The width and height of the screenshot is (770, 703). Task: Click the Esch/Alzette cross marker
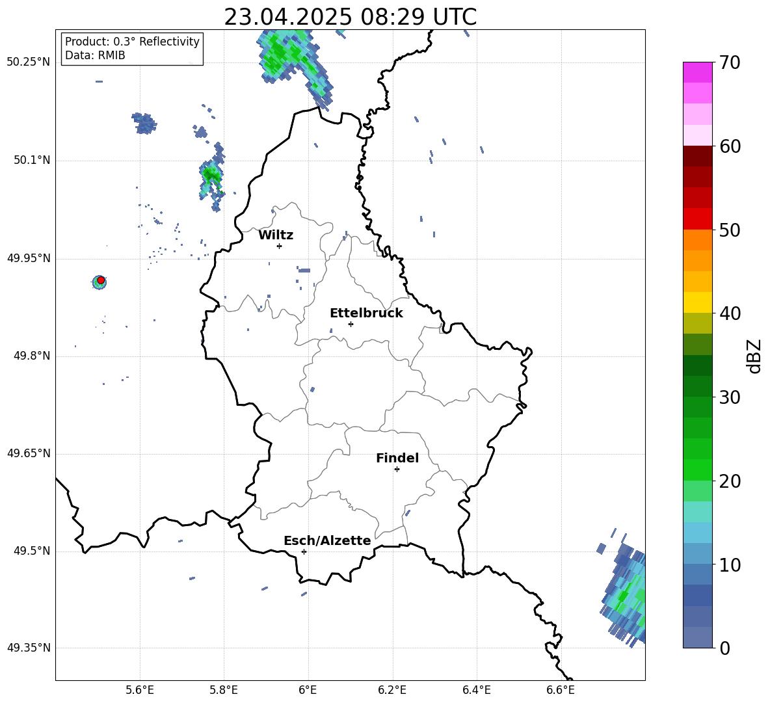[x=304, y=551]
